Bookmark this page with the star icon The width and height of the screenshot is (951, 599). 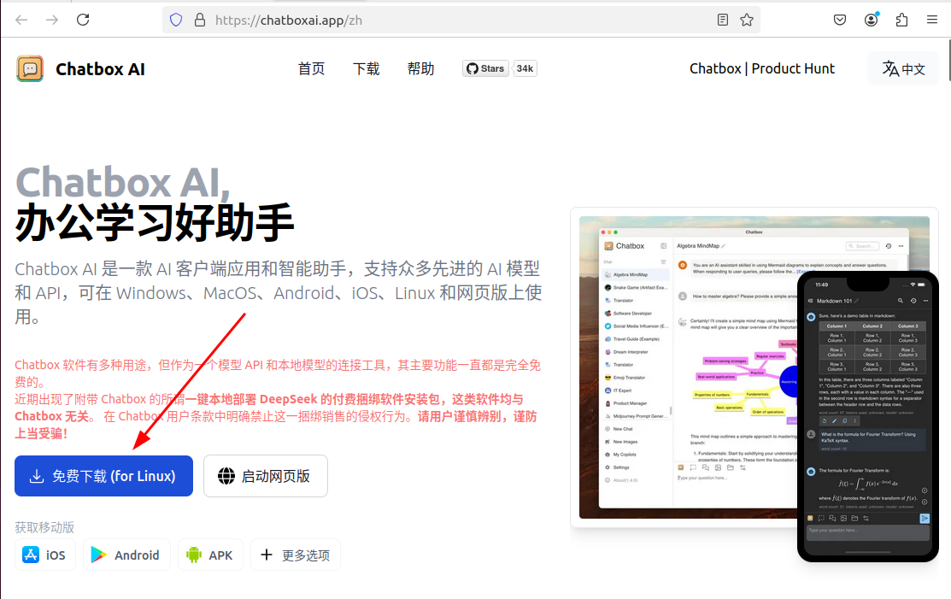(747, 20)
